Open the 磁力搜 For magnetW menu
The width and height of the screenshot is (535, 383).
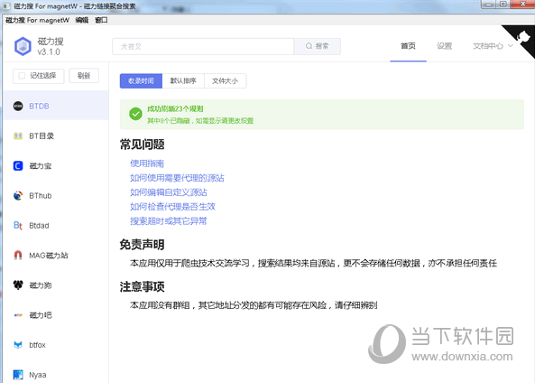click(38, 20)
